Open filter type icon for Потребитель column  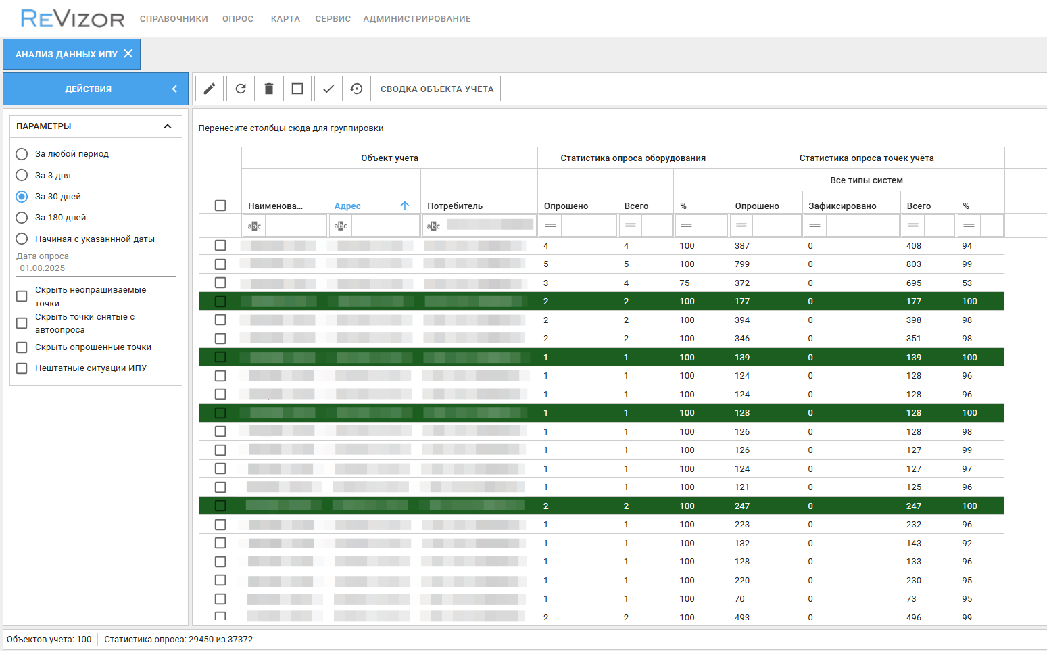coord(433,226)
